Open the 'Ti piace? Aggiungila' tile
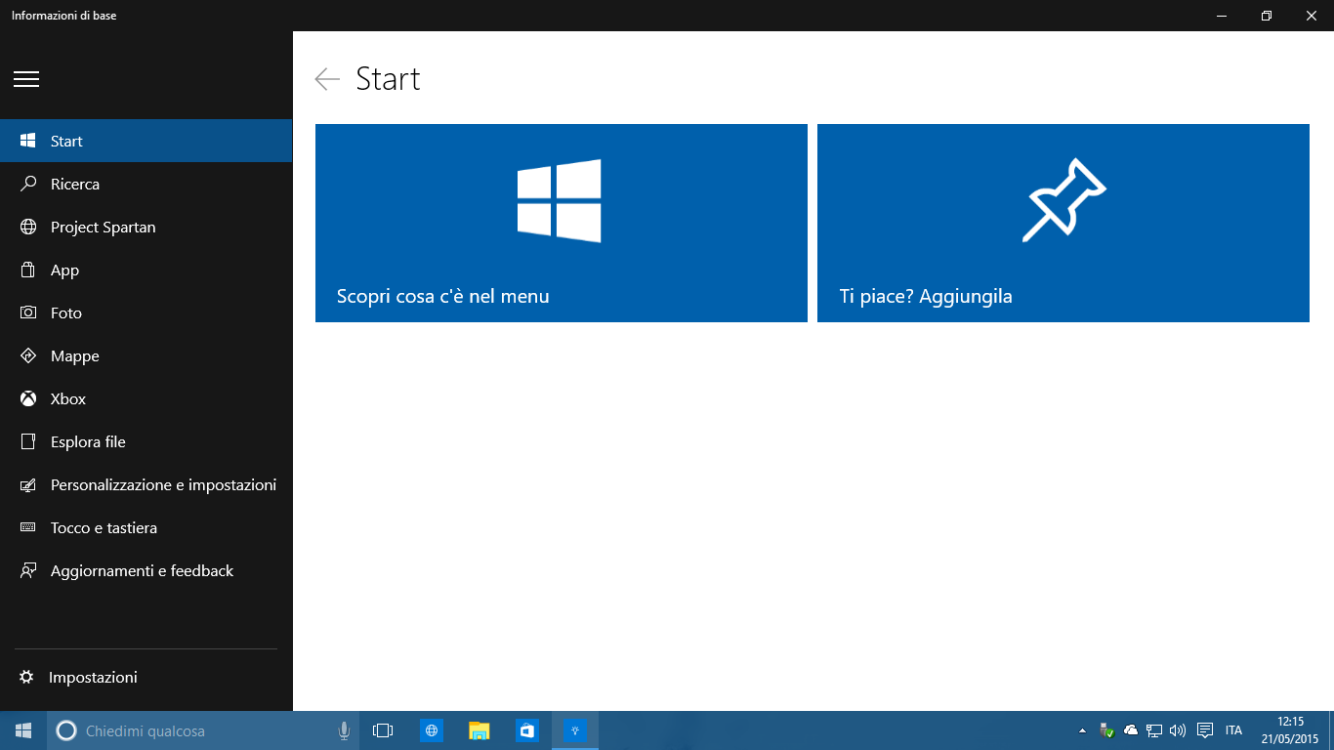The width and height of the screenshot is (1334, 750). [1063, 223]
